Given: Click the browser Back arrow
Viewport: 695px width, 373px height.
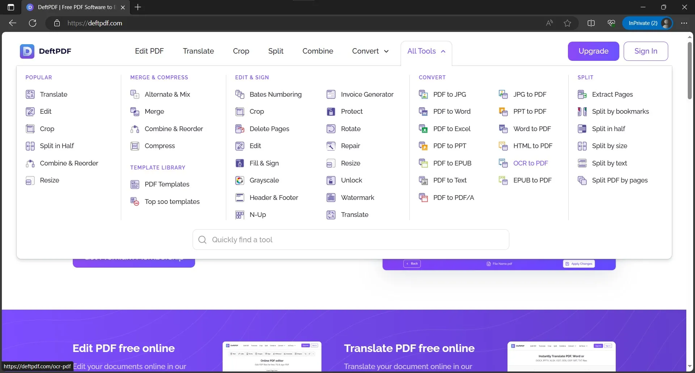Looking at the screenshot, I should coord(13,23).
